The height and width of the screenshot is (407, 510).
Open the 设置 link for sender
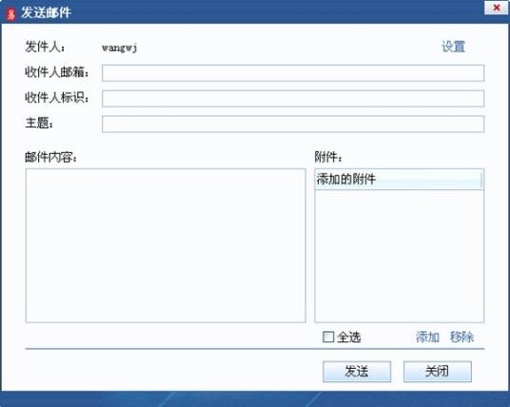pyautogui.click(x=453, y=47)
